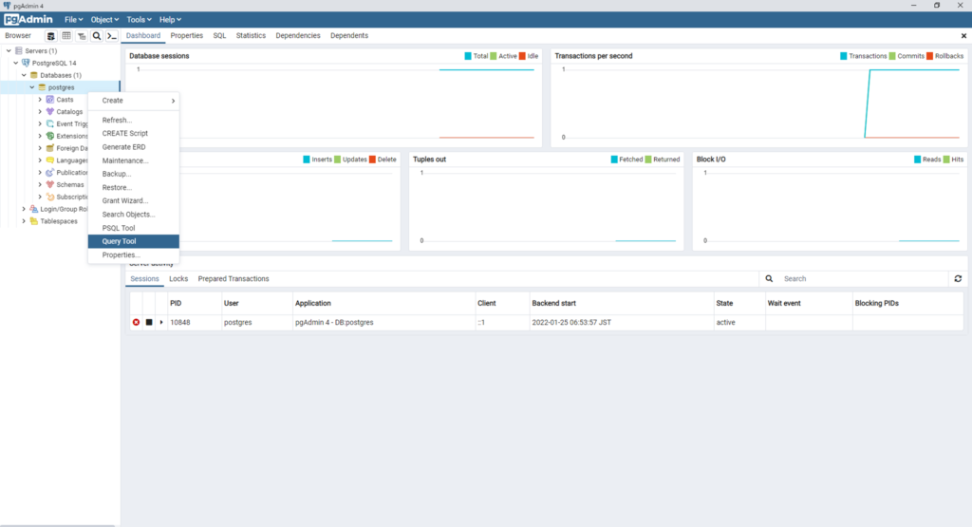Expand the Tablespaces tree node
This screenshot has height=527, width=972.
[24, 221]
